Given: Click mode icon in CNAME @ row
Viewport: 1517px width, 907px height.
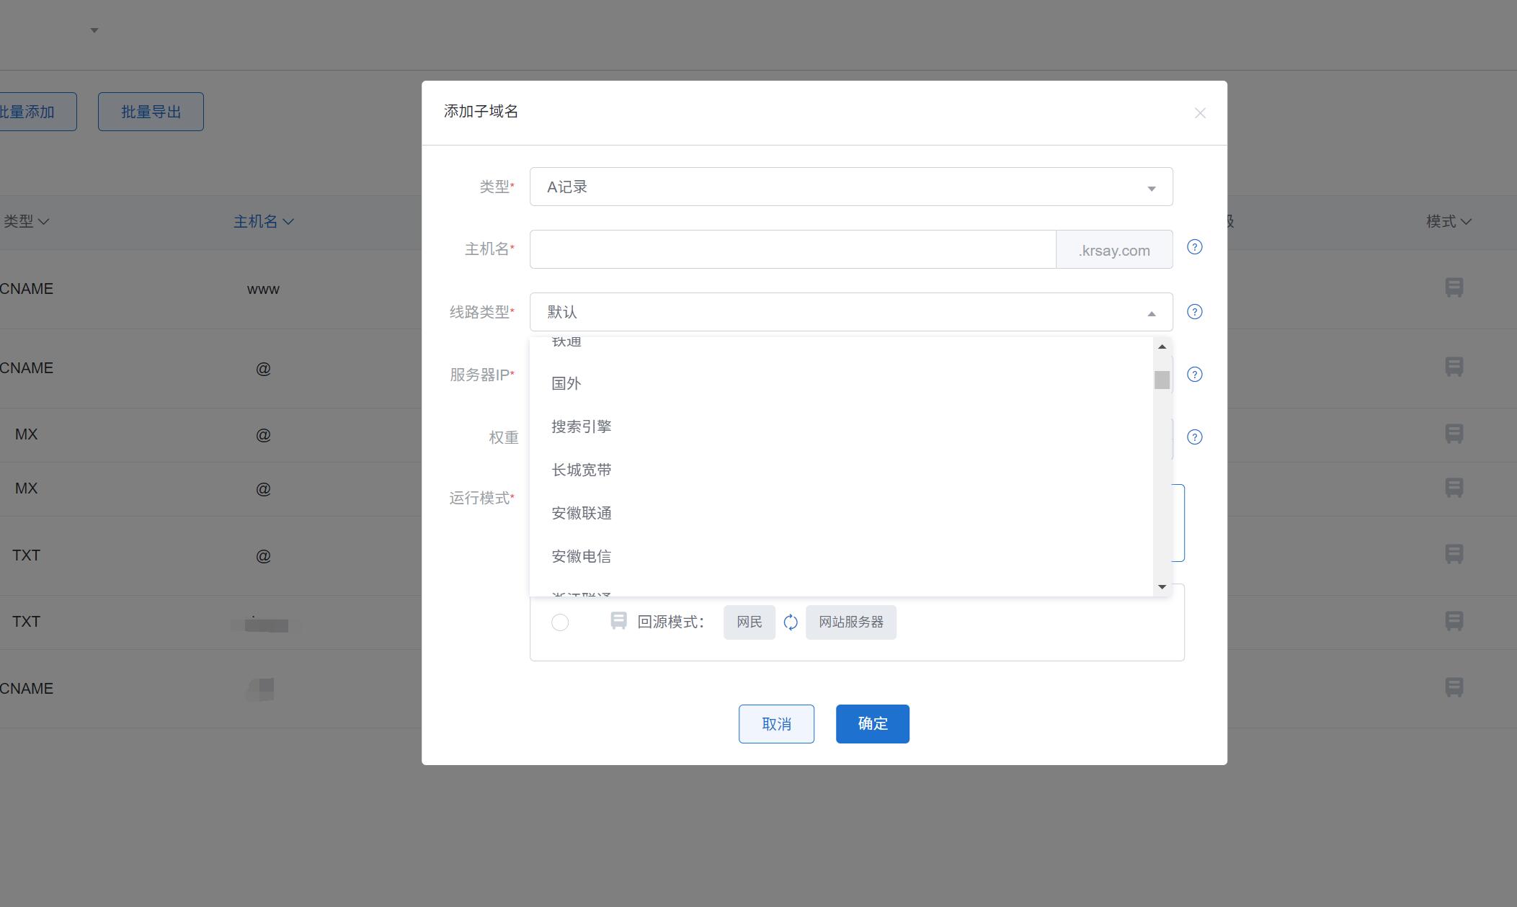Looking at the screenshot, I should [1454, 367].
